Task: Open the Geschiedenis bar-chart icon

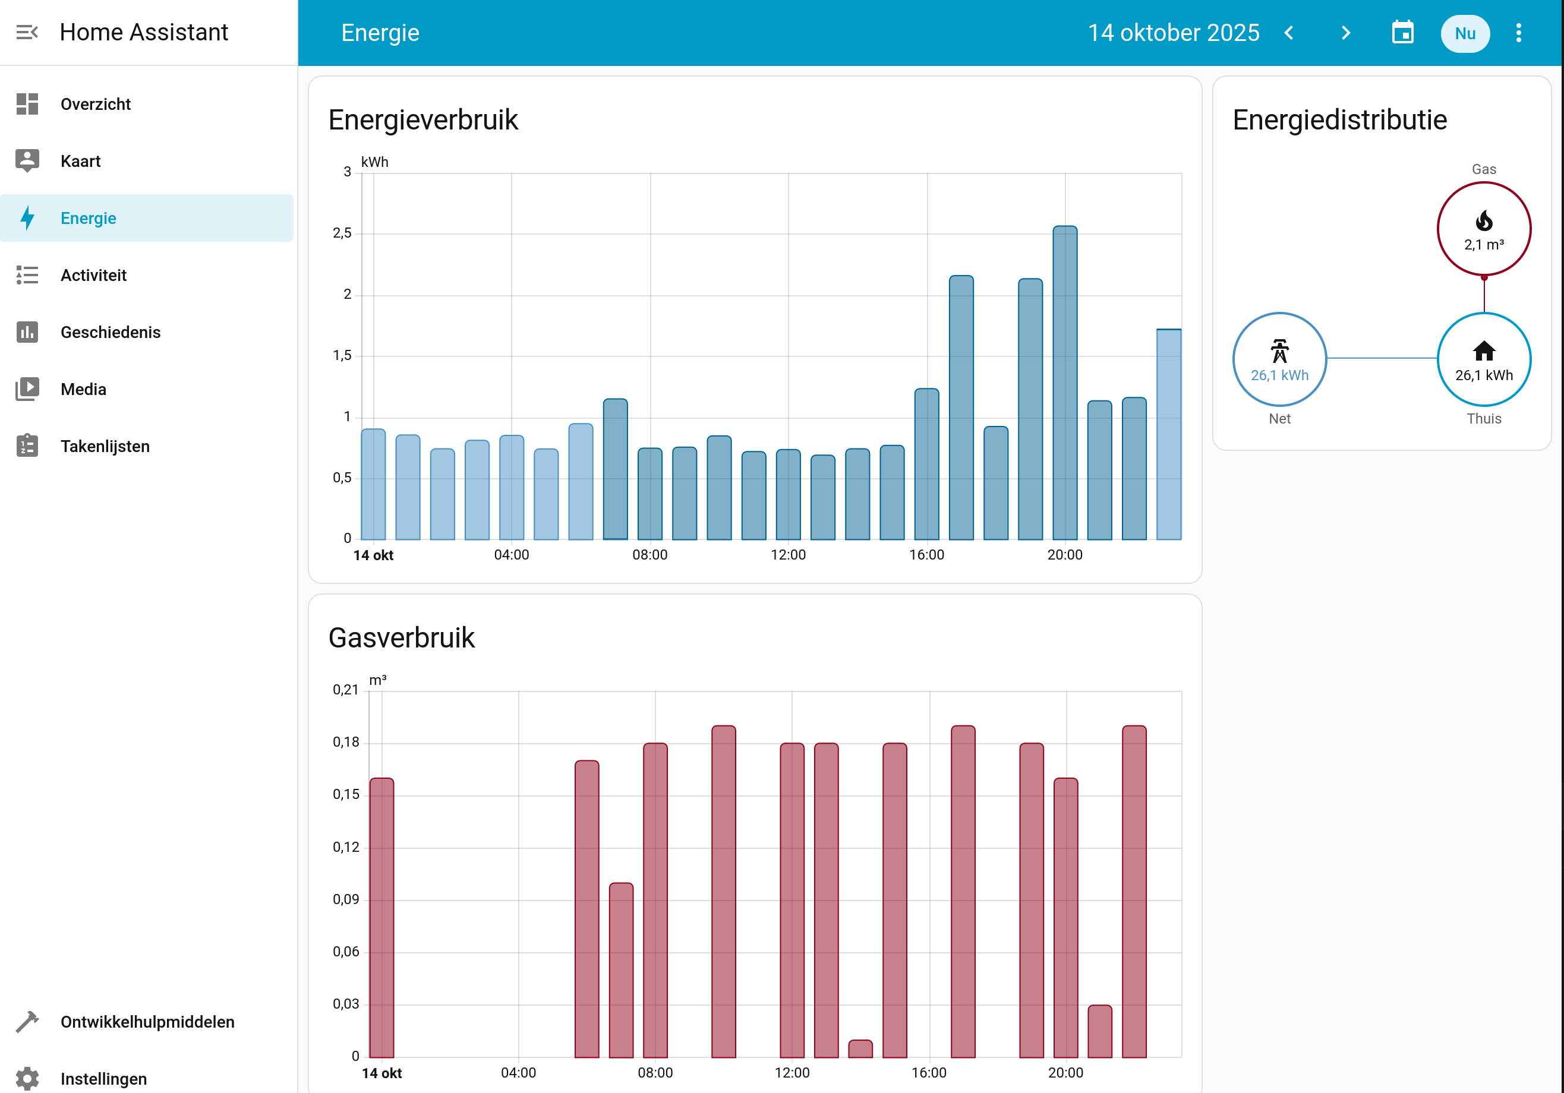Action: click(x=27, y=332)
